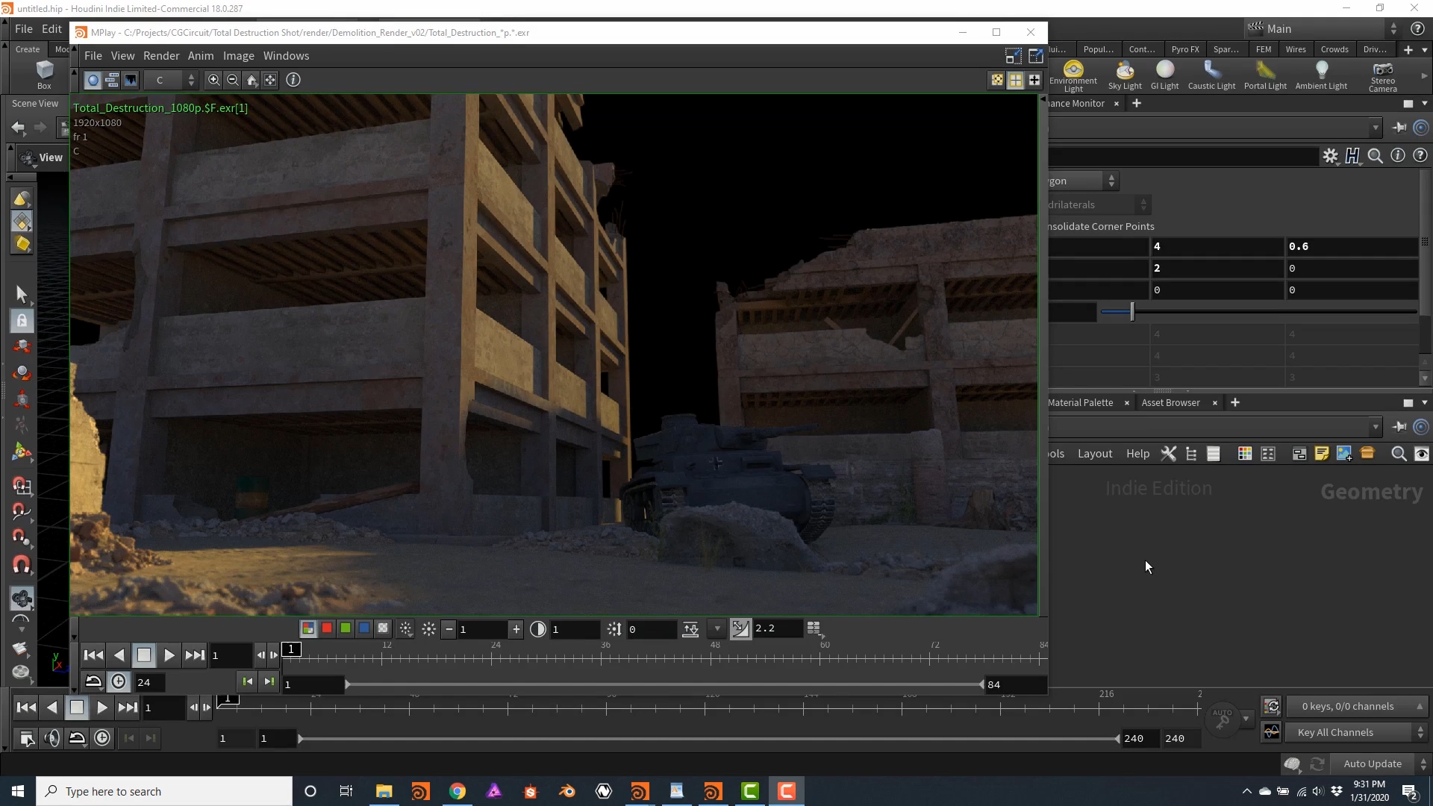Open the C image plane dropdown

pos(172,80)
